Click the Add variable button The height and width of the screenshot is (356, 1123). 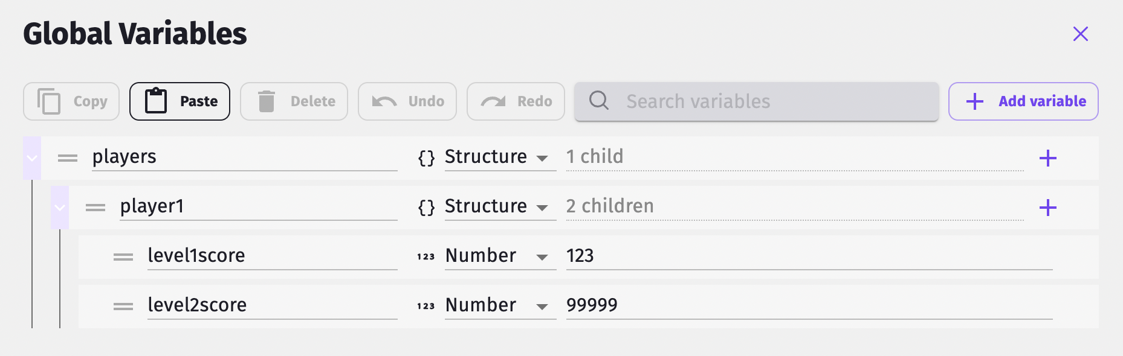pyautogui.click(x=1023, y=101)
